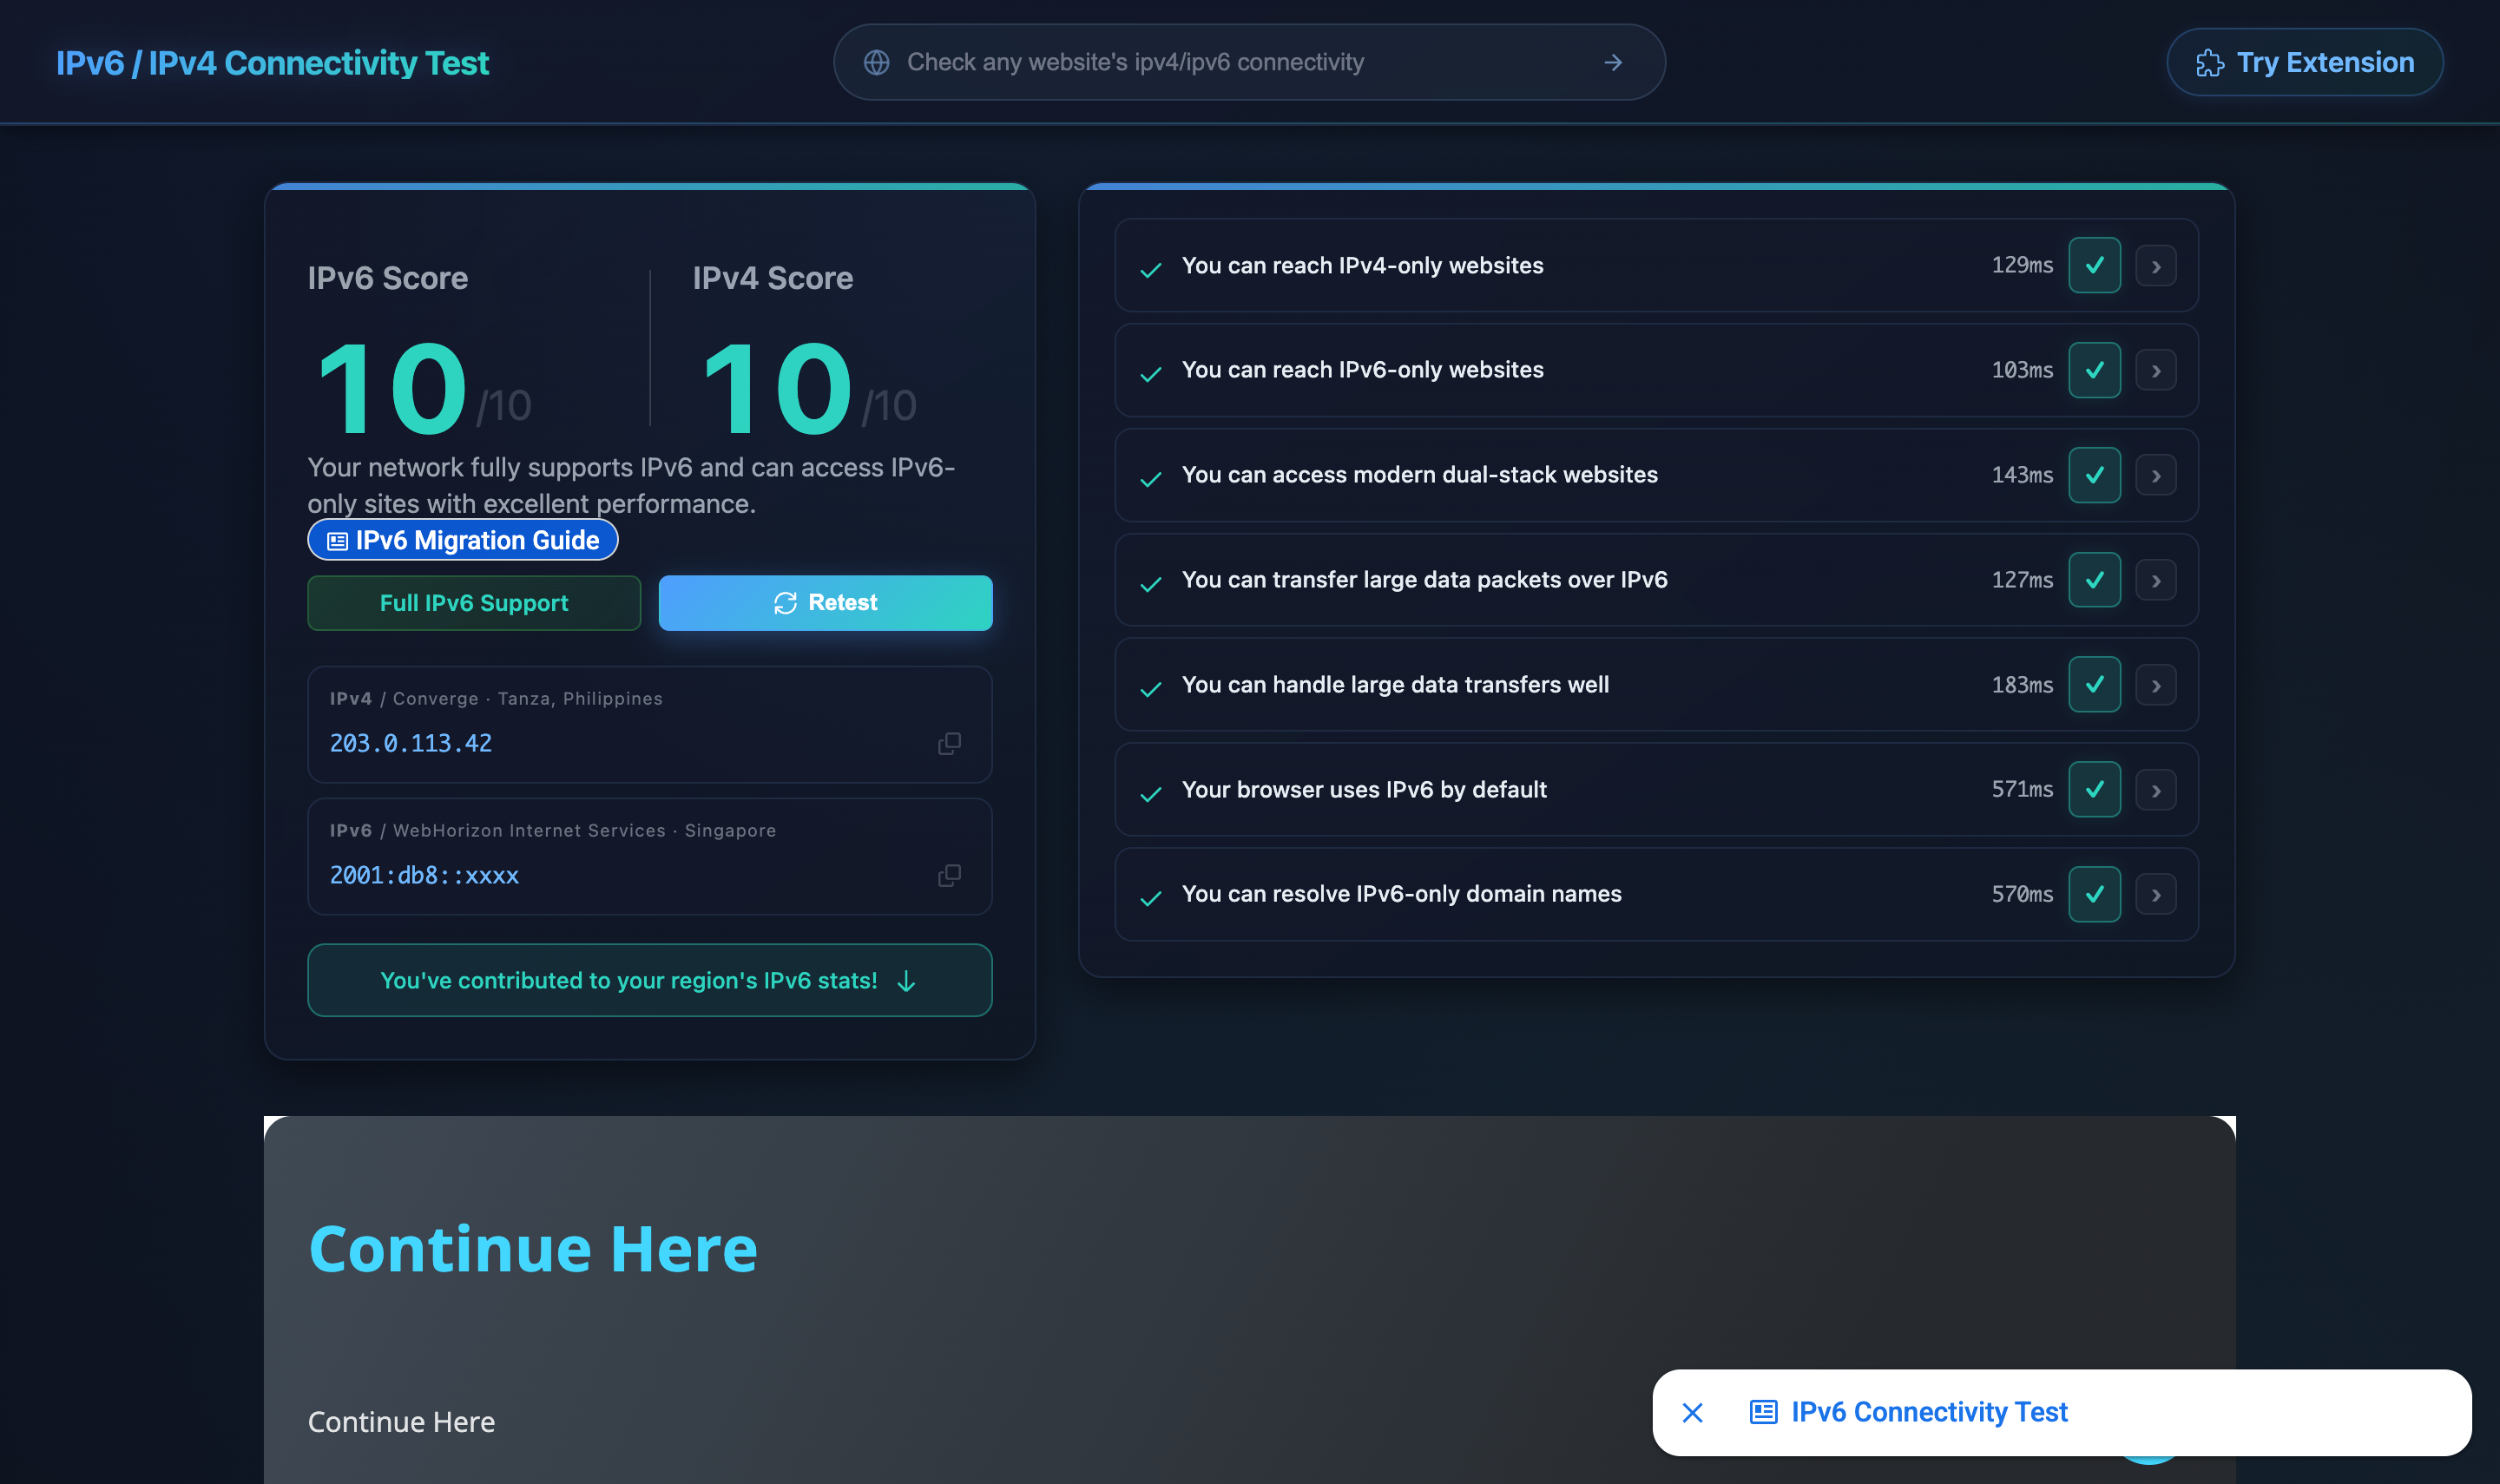2500x1484 pixels.
Task: Toggle green check box for IPv6-only domain names
Action: [x=2094, y=894]
